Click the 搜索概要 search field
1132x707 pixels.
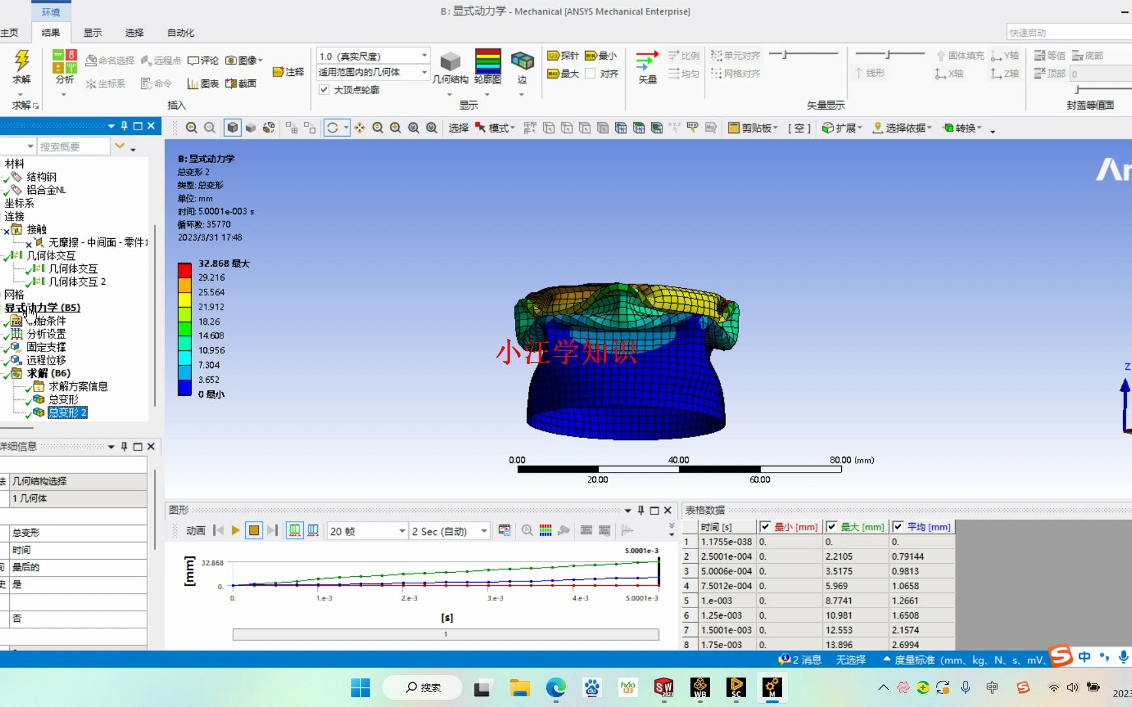[73, 147]
